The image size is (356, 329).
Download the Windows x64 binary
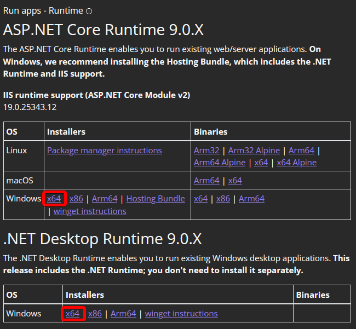(x=200, y=199)
